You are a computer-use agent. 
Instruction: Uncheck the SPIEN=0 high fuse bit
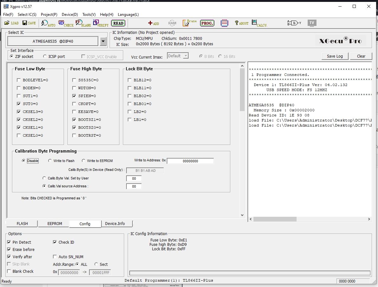pos(74,96)
